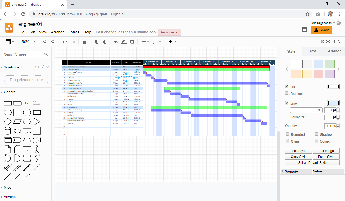Delete selection with the trash icon
Screen dimensions: 345x201
(x=85, y=42)
